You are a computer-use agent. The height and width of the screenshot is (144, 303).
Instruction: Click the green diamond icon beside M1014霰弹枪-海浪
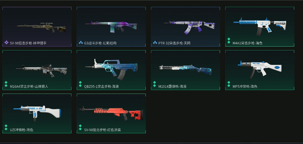[x=155, y=84]
